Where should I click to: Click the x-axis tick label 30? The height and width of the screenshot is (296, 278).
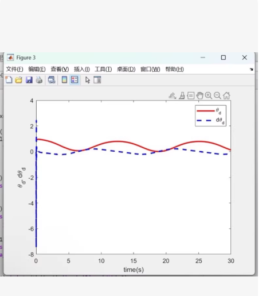(x=231, y=261)
